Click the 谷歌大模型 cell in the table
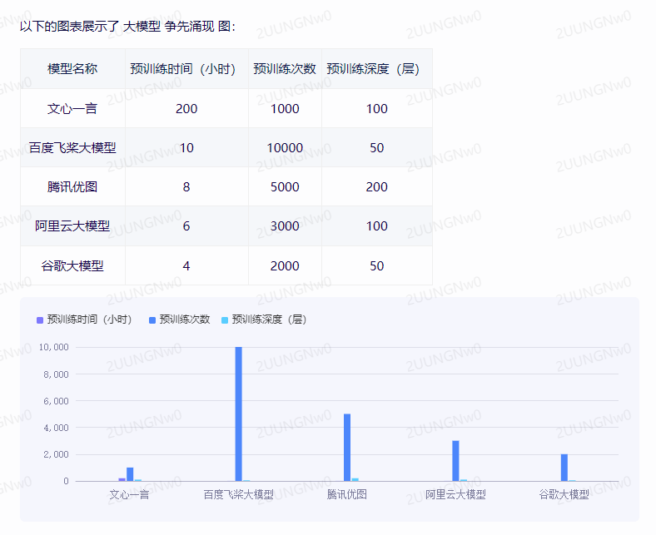The image size is (656, 535). [x=72, y=266]
